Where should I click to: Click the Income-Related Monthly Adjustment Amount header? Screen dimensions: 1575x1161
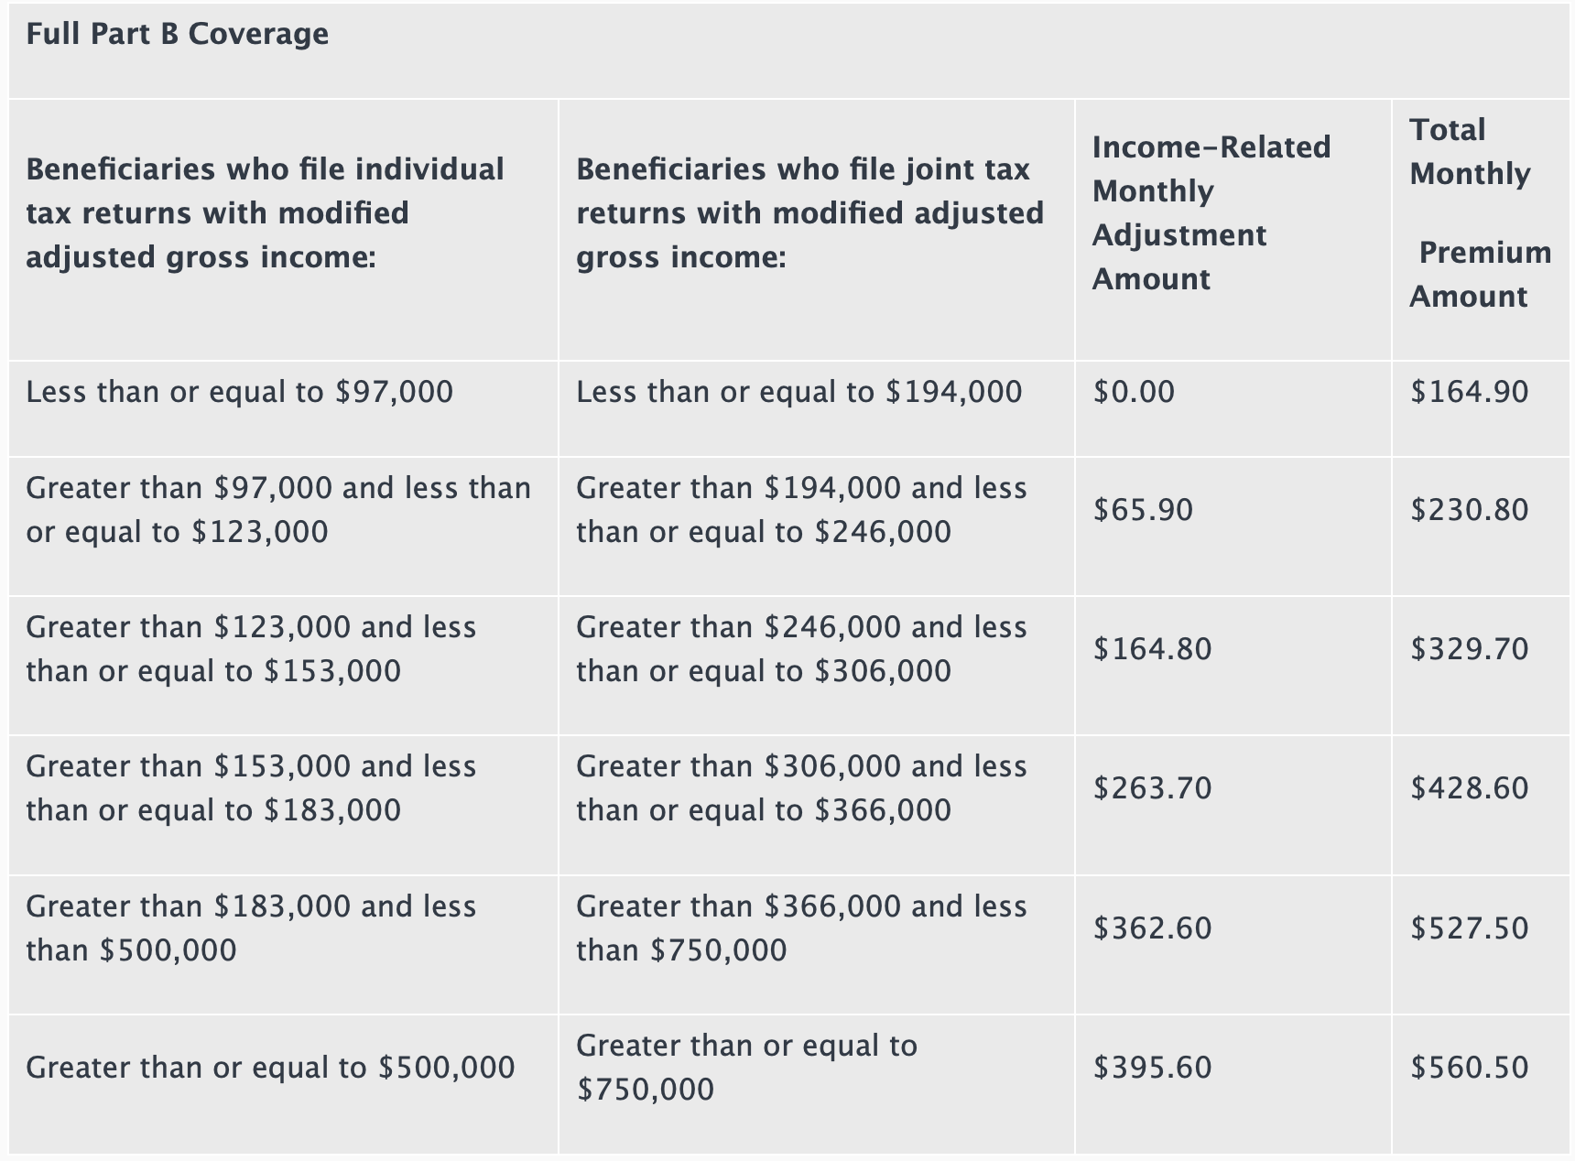[x=1211, y=213]
